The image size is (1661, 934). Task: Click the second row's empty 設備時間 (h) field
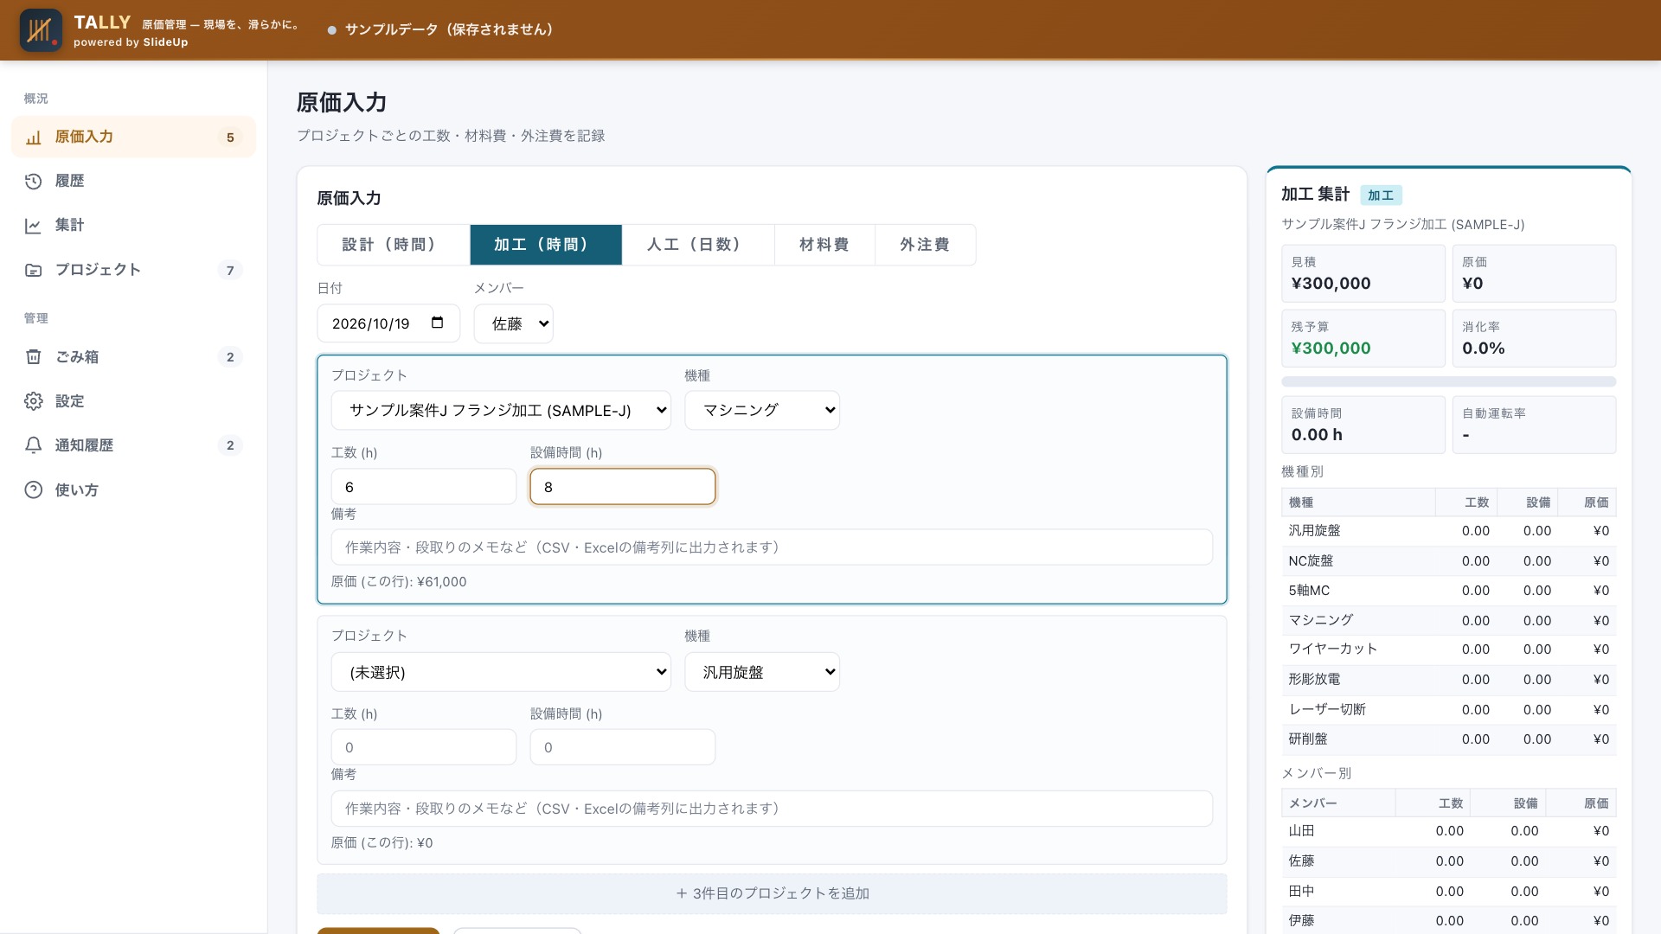[x=623, y=747]
